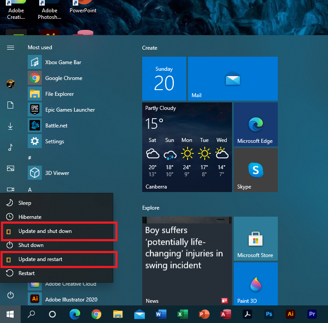This screenshot has width=328, height=323.
Task: Open Illustrator from taskbar
Action: [291, 314]
